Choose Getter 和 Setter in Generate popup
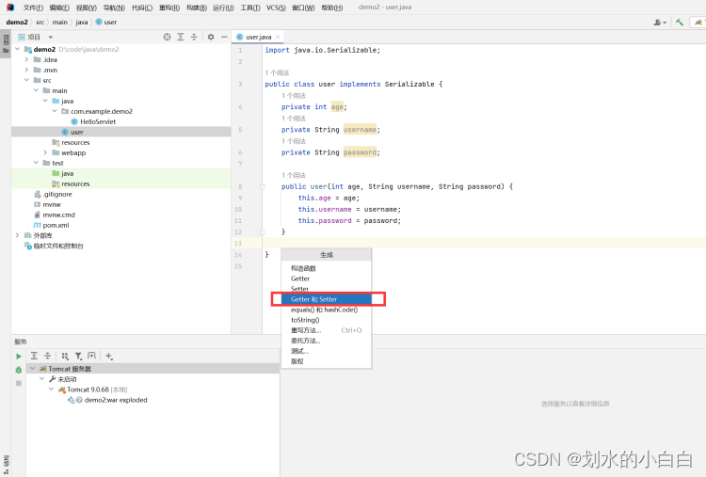This screenshot has height=477, width=706. pyautogui.click(x=327, y=299)
